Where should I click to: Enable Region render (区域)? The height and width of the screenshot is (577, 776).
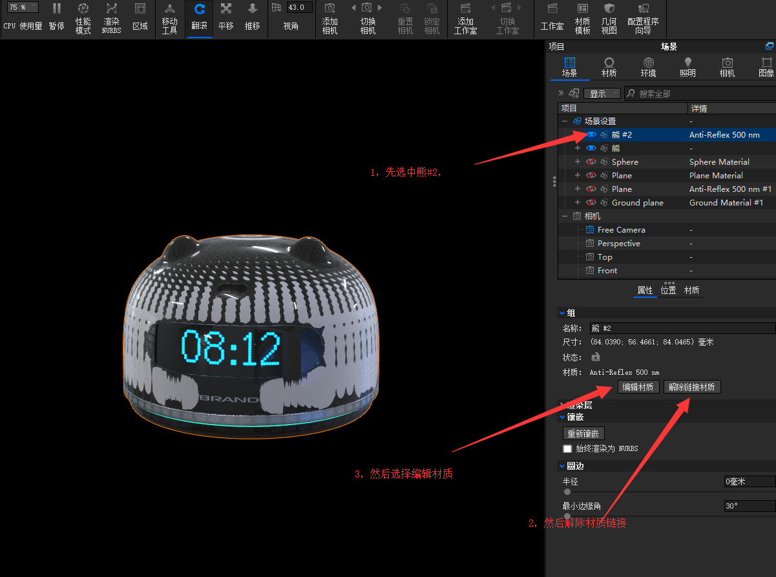coord(140,17)
